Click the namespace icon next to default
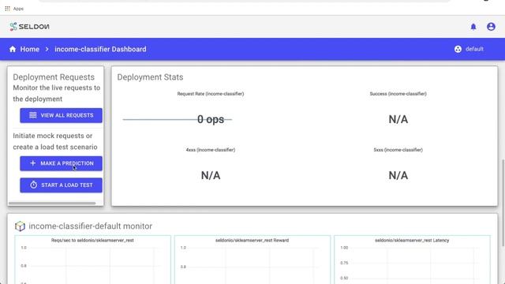The image size is (505, 284). pyautogui.click(x=458, y=49)
